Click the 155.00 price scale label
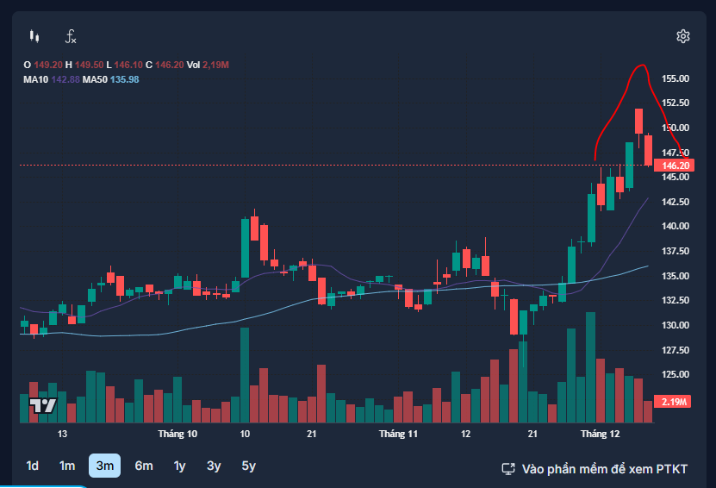Image resolution: width=716 pixels, height=488 pixels. pyautogui.click(x=675, y=78)
